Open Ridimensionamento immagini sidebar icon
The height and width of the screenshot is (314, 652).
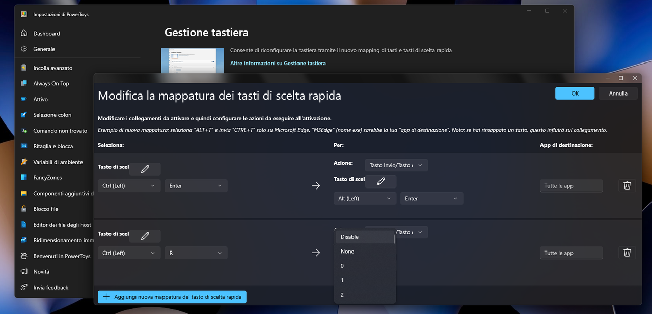[x=24, y=240]
